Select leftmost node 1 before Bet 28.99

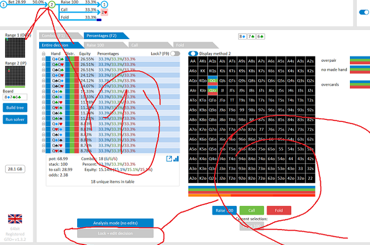click(3, 4)
